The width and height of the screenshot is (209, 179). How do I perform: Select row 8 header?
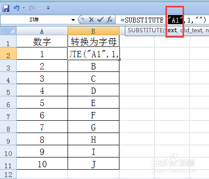pyautogui.click(x=8, y=127)
